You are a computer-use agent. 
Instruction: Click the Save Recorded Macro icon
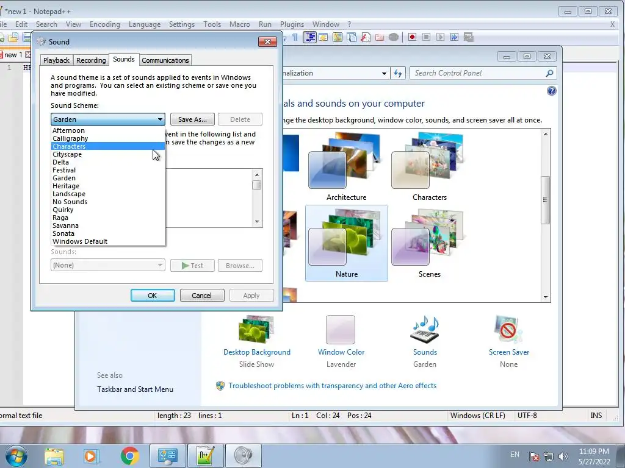coord(468,37)
